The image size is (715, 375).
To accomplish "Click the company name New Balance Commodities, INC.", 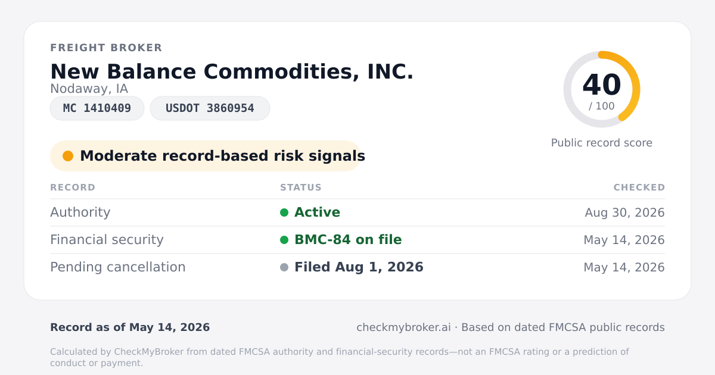I will pyautogui.click(x=232, y=71).
